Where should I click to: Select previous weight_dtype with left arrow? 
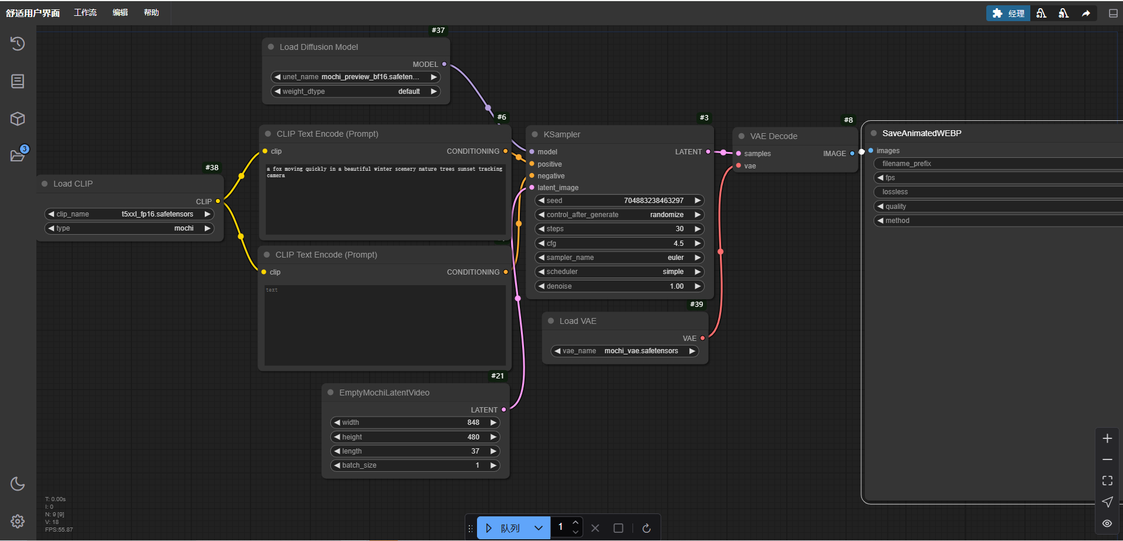277,92
